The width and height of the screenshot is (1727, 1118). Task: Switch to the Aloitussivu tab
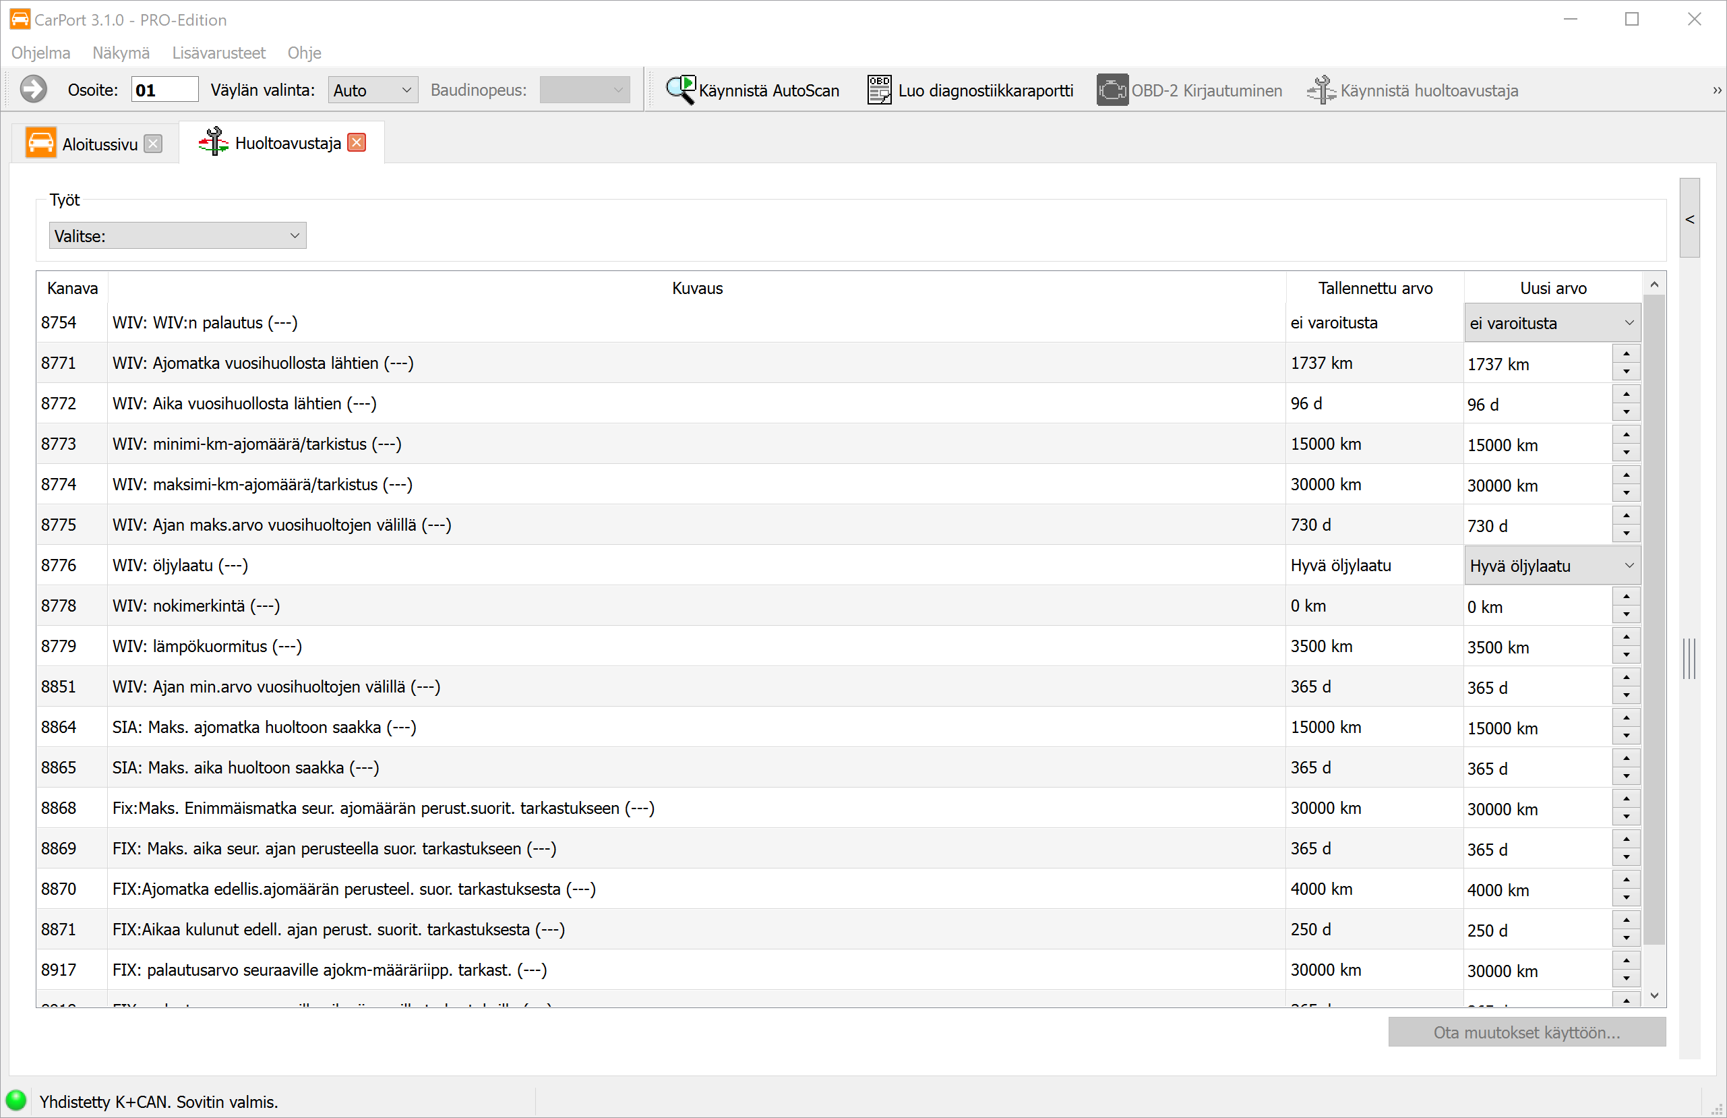[98, 144]
